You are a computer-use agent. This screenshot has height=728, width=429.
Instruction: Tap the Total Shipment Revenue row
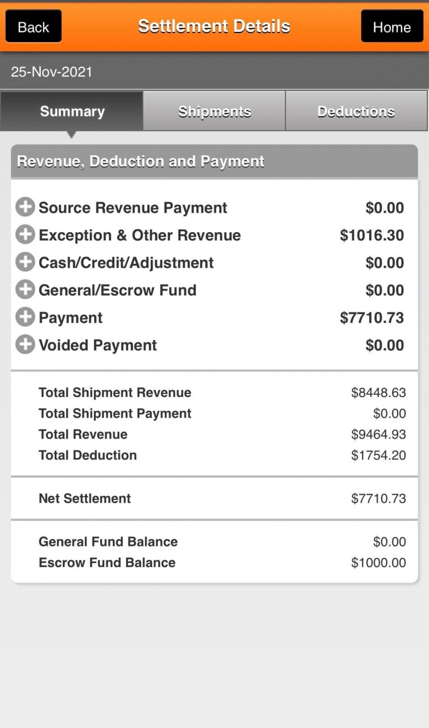(214, 392)
